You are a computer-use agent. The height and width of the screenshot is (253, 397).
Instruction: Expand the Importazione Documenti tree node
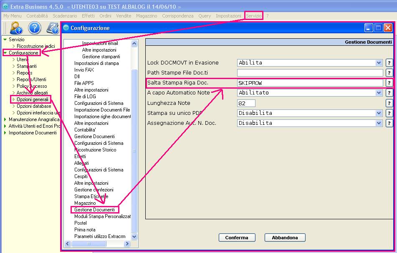(x=5, y=133)
